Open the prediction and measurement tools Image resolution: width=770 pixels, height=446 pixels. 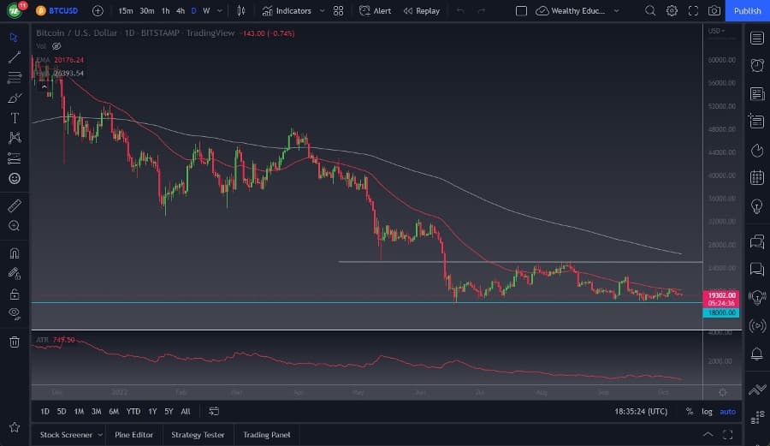point(15,158)
